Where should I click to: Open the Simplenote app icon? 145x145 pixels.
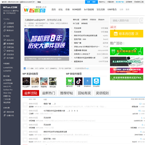click(87, 81)
